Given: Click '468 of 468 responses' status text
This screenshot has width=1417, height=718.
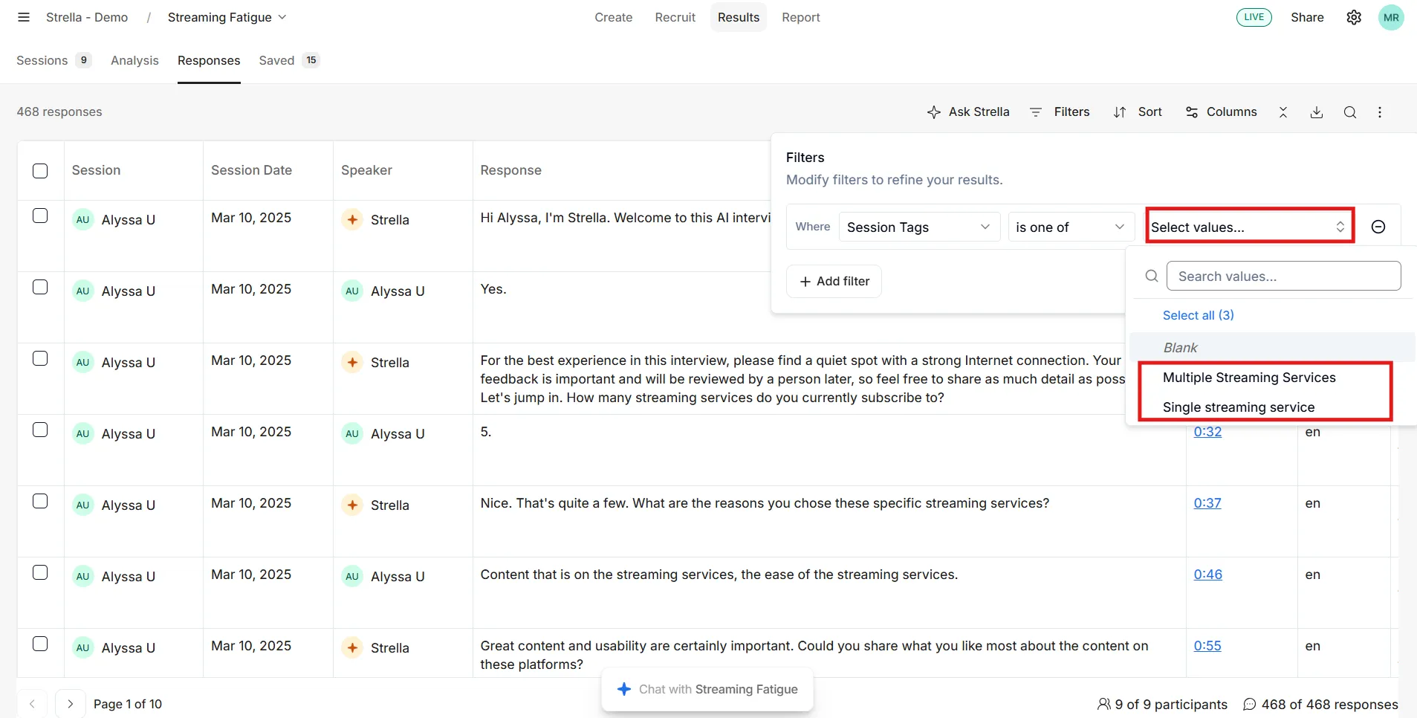Looking at the screenshot, I should [1320, 704].
